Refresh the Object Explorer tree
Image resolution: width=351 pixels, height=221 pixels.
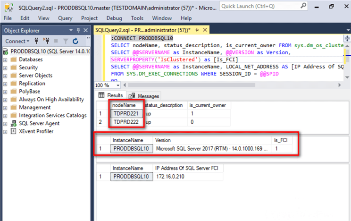point(75,41)
